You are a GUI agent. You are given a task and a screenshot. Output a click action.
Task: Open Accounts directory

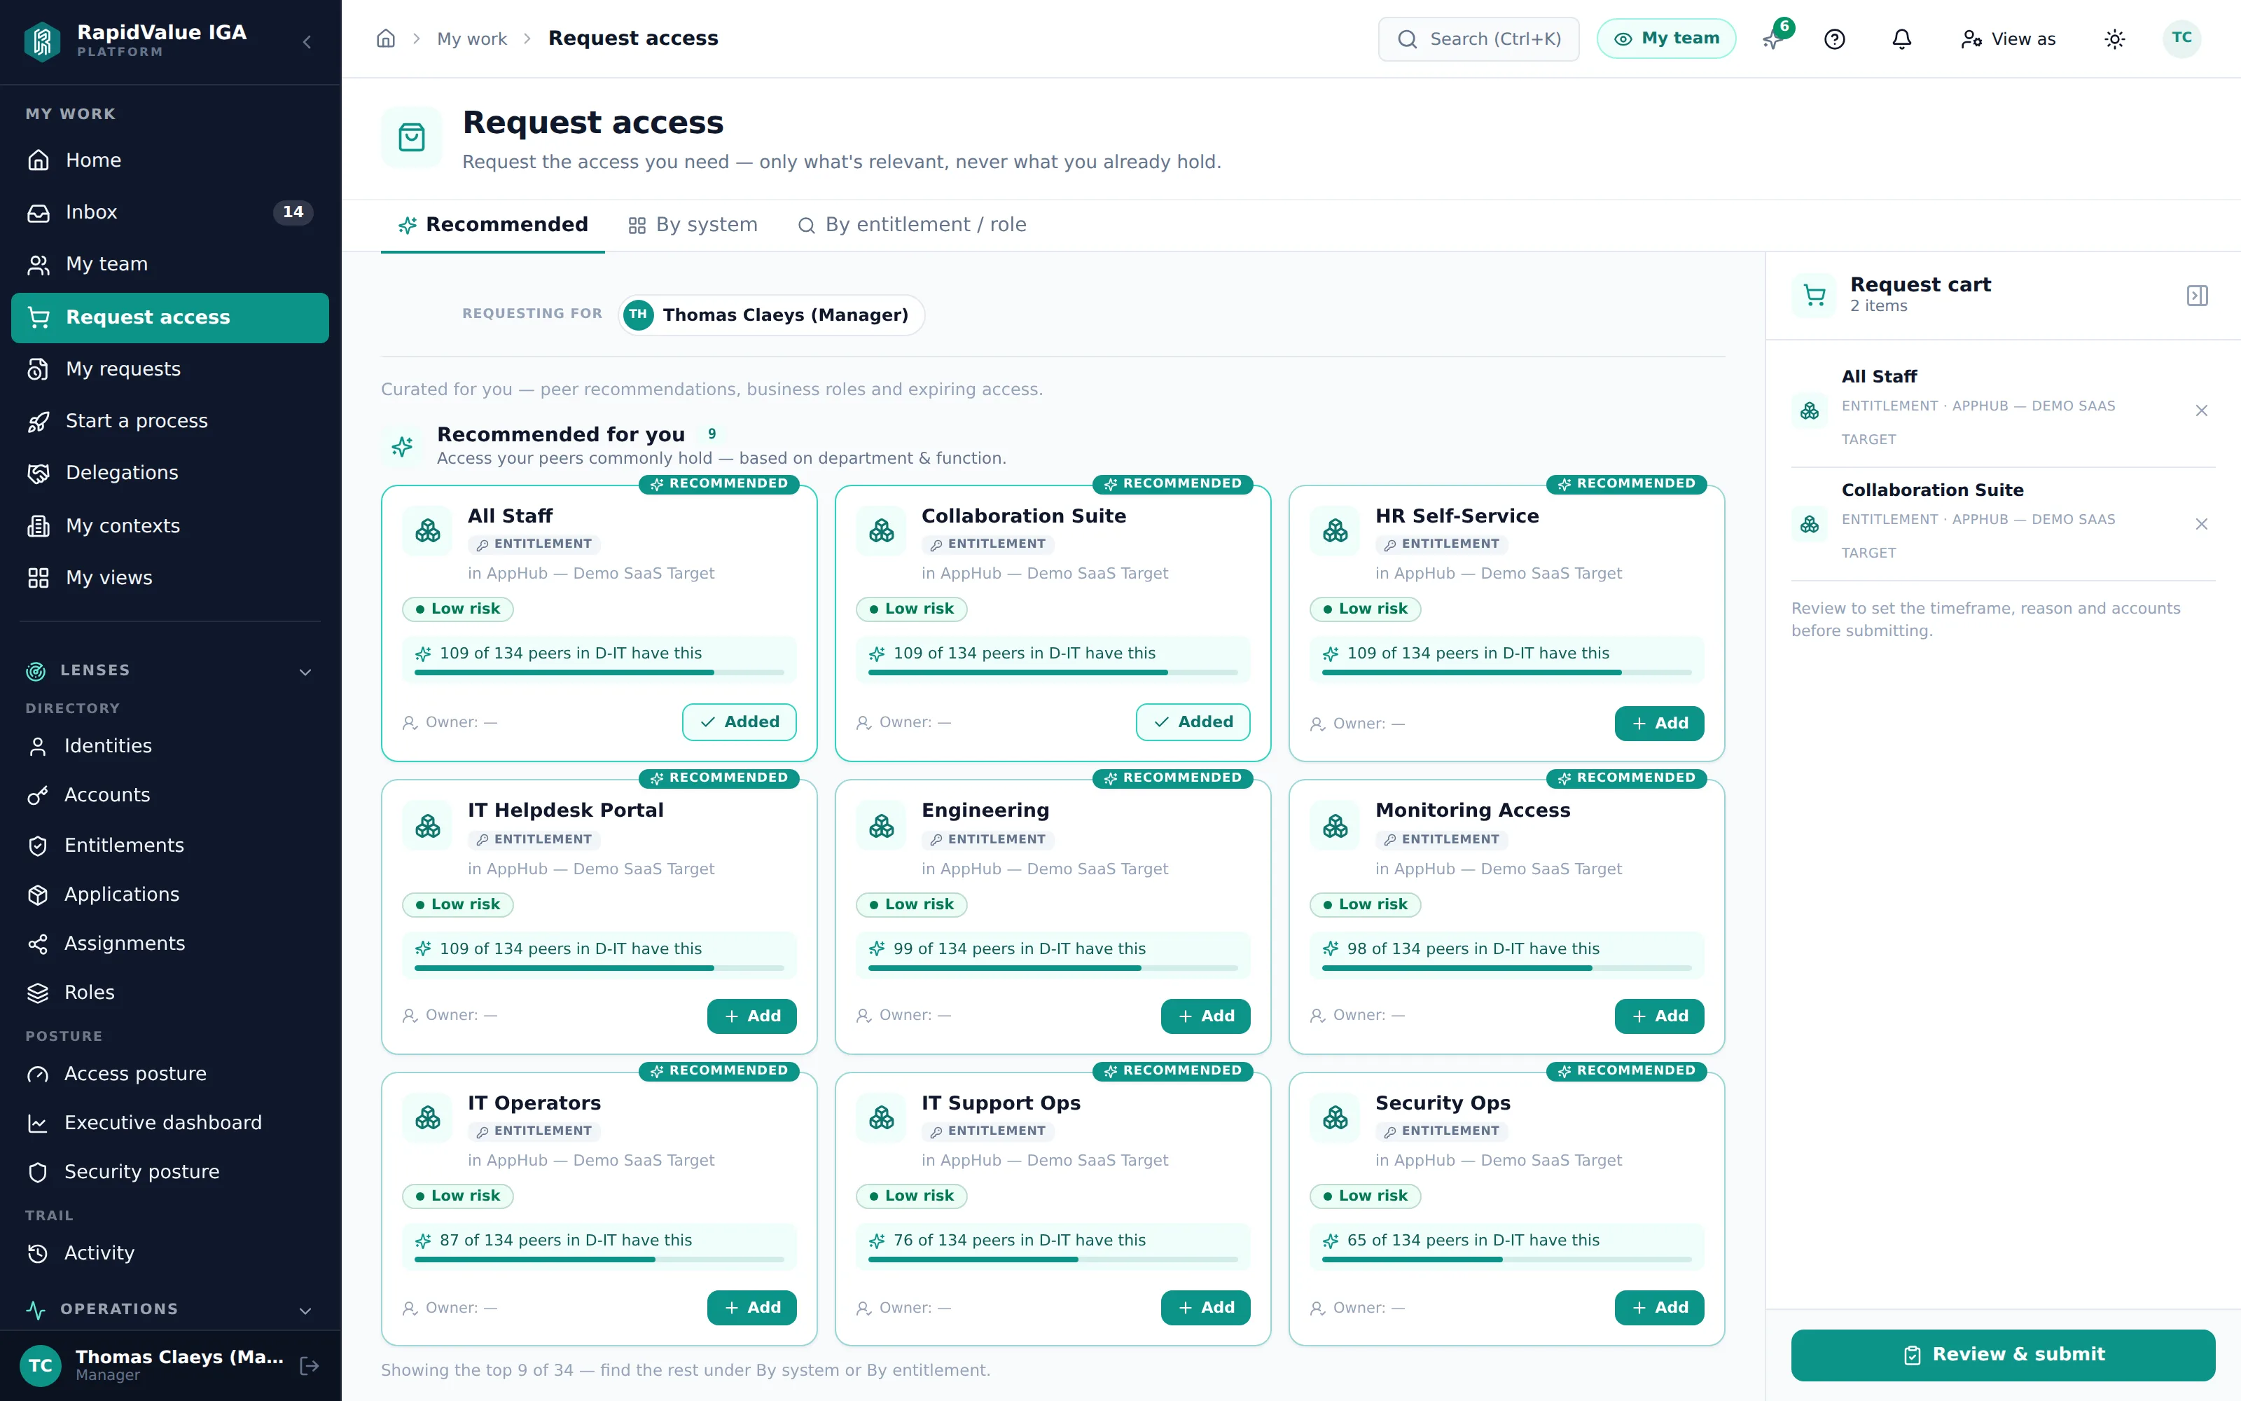(x=169, y=795)
